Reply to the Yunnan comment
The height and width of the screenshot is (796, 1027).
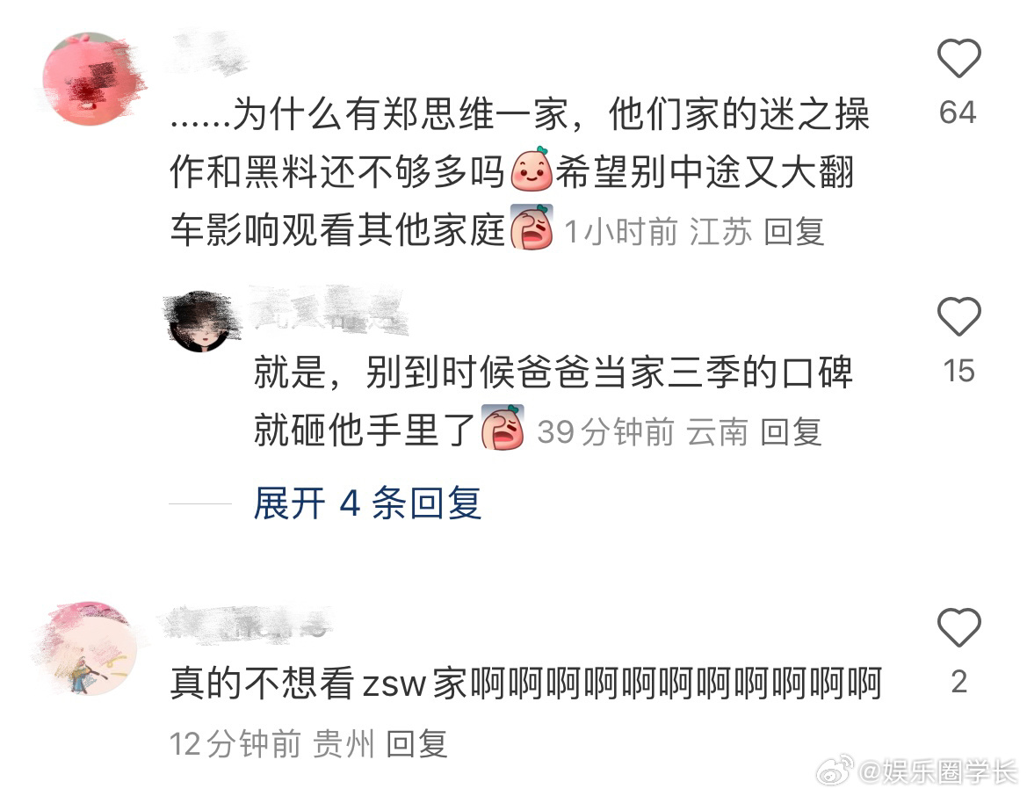(x=792, y=431)
